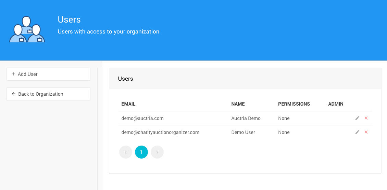
Task: Remove demo@charityauctionorganizer.com with the red X
Action: click(366, 132)
